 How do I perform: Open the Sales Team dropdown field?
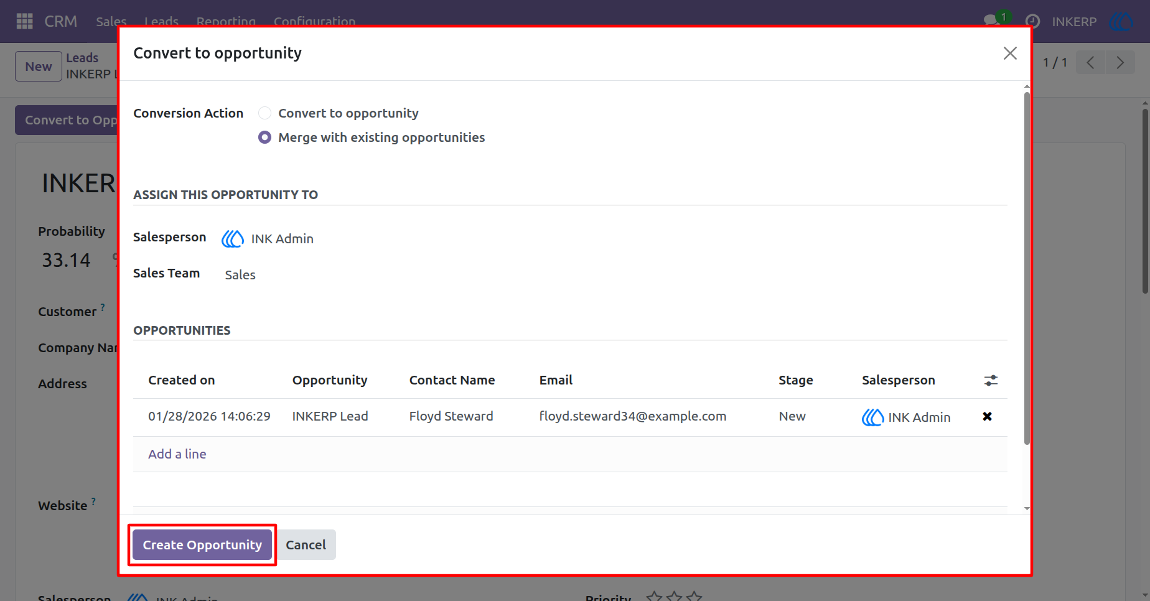(x=240, y=275)
